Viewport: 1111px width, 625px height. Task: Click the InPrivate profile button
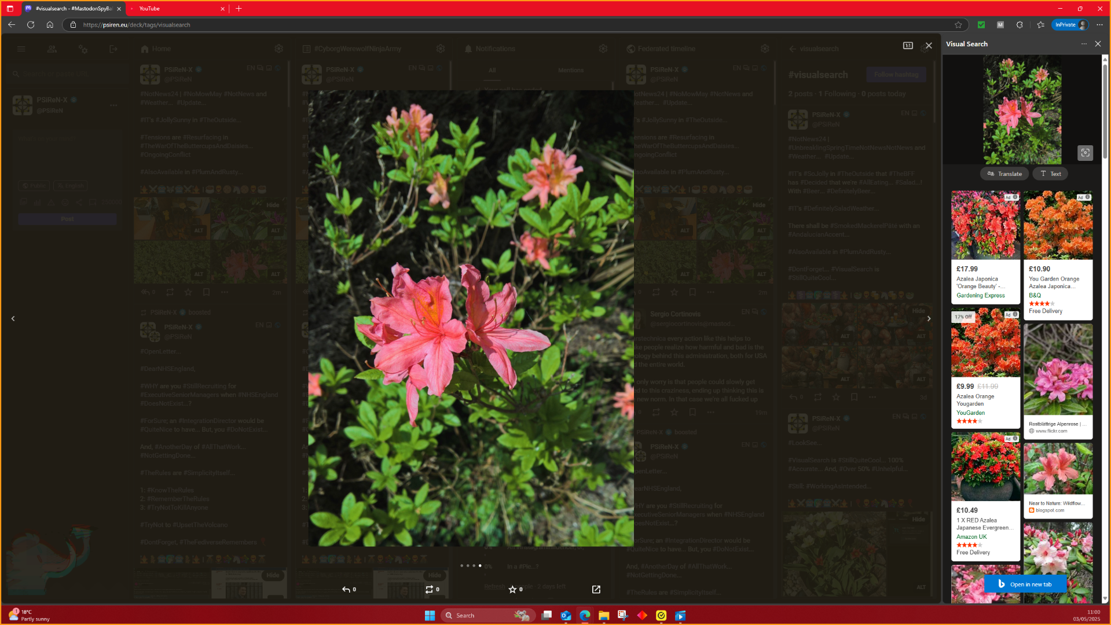pos(1070,25)
